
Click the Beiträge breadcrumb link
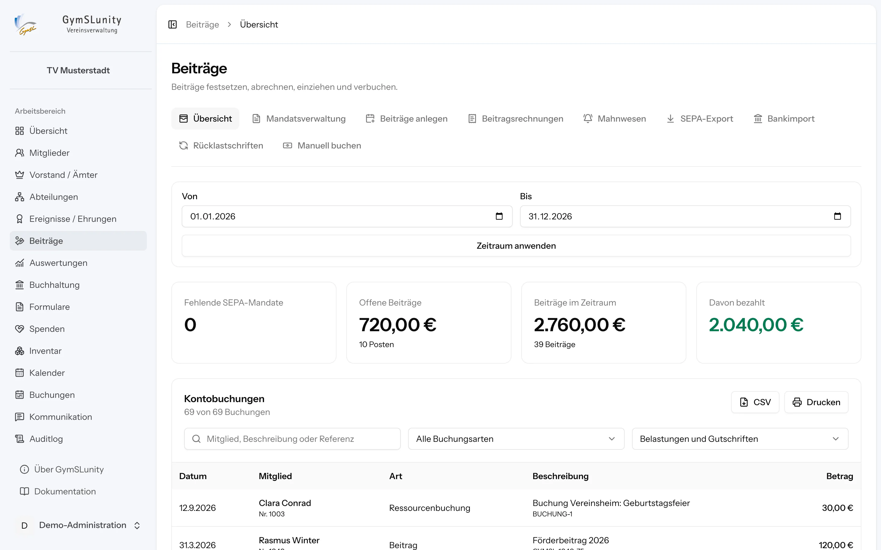pos(203,24)
